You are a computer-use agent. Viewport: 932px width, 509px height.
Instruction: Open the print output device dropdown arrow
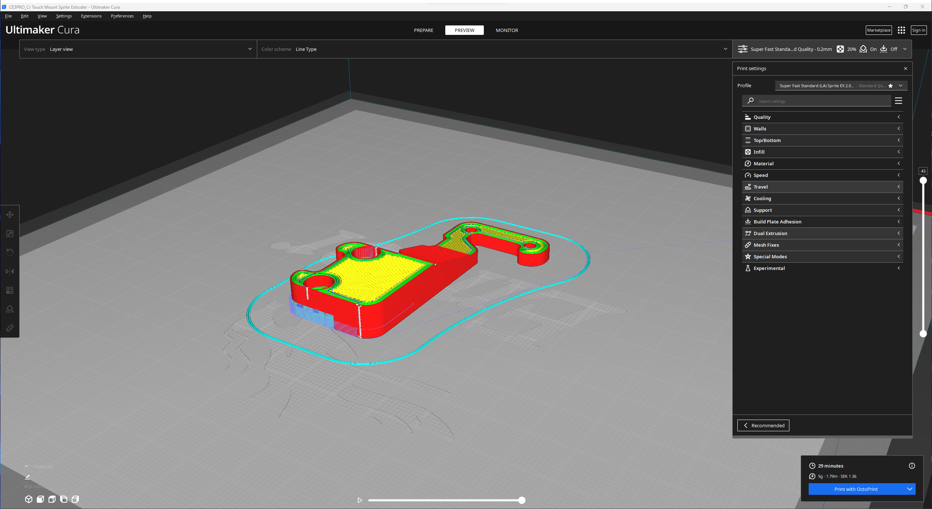click(909, 489)
